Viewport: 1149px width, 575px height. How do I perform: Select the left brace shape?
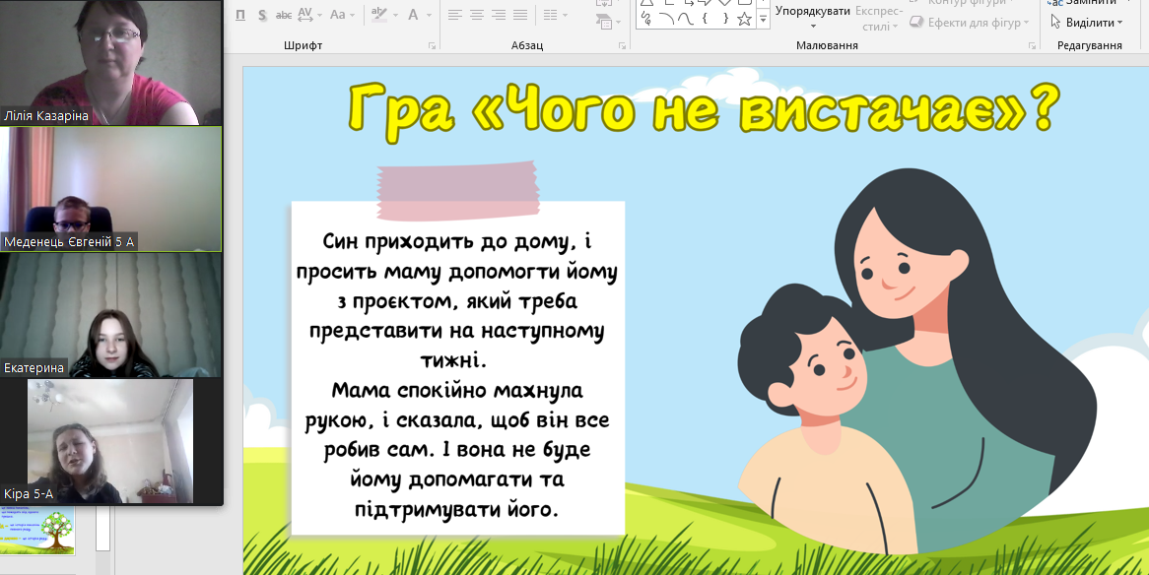pyautogui.click(x=705, y=19)
